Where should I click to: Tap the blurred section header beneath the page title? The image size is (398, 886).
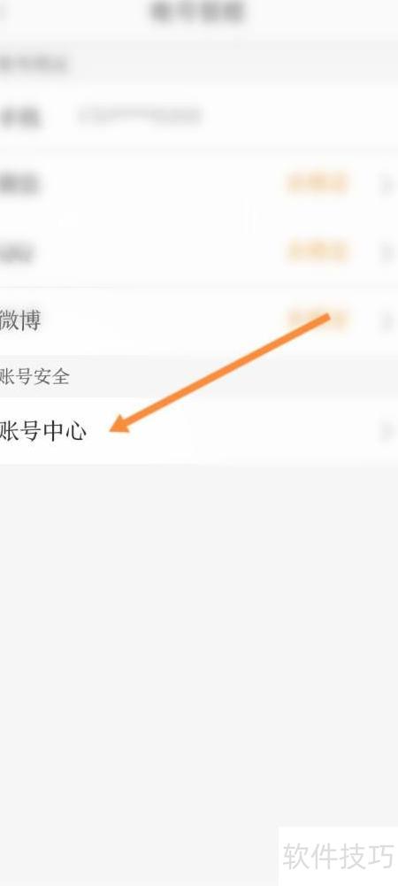point(34,64)
